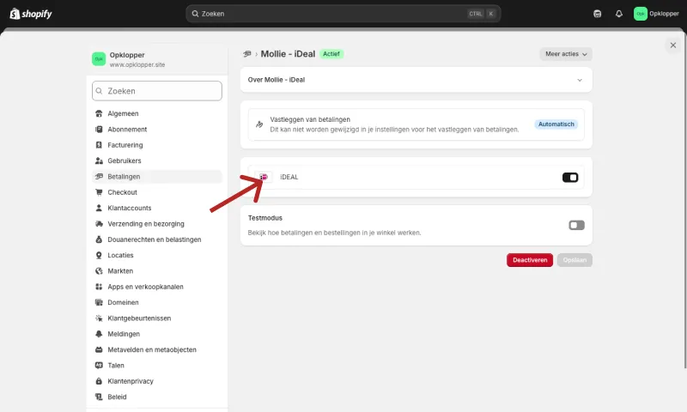Click the www.opklopper.site text
Viewport: 687px width, 412px height.
pyautogui.click(x=137, y=64)
